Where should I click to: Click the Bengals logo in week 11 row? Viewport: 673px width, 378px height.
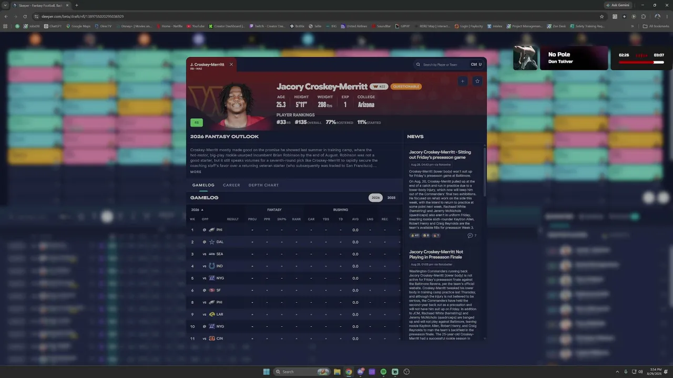click(212, 339)
